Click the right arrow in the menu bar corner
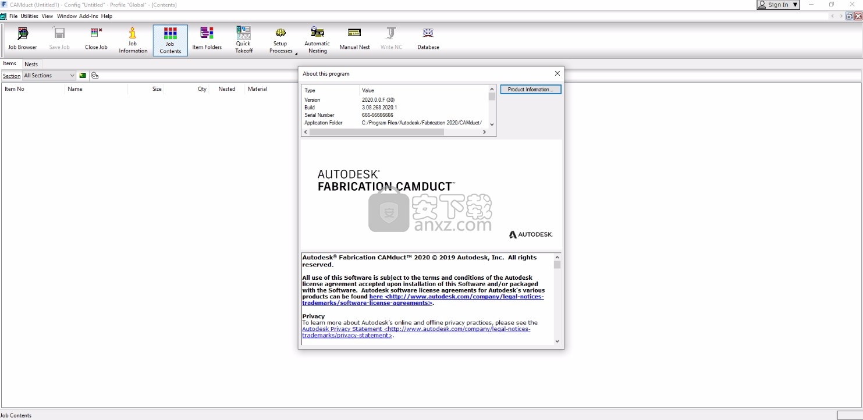863x420 pixels. (x=840, y=16)
